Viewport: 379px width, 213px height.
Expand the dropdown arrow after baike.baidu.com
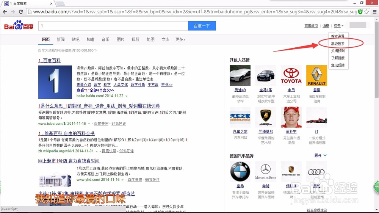tap(126, 96)
